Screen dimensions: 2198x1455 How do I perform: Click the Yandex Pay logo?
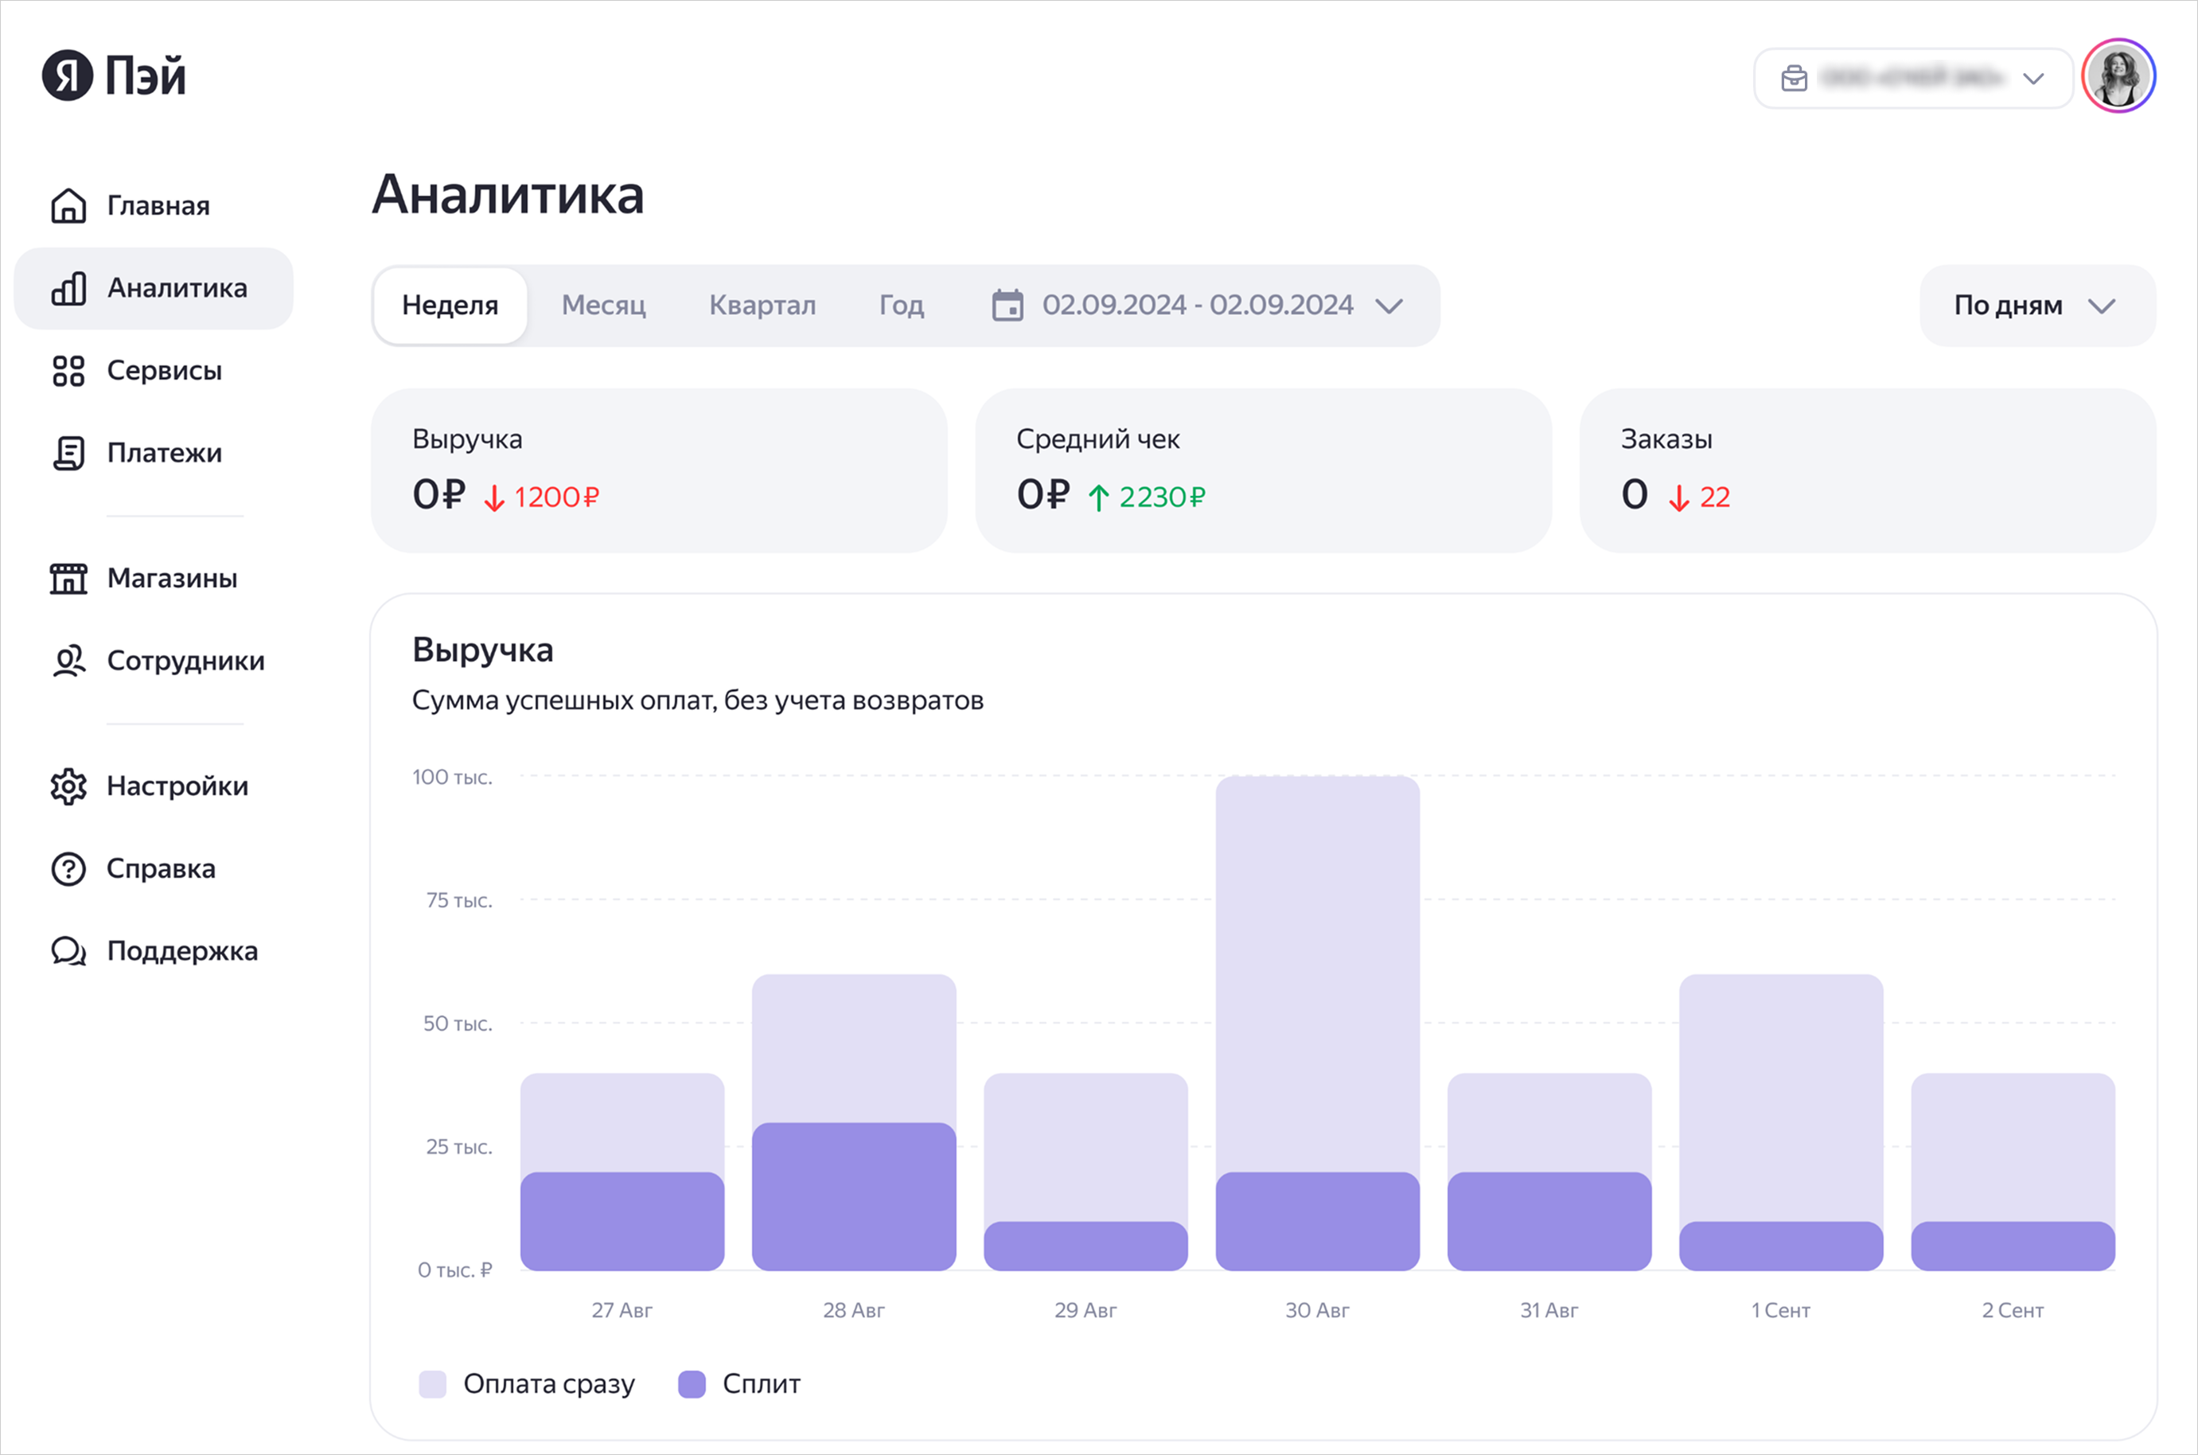coord(113,75)
